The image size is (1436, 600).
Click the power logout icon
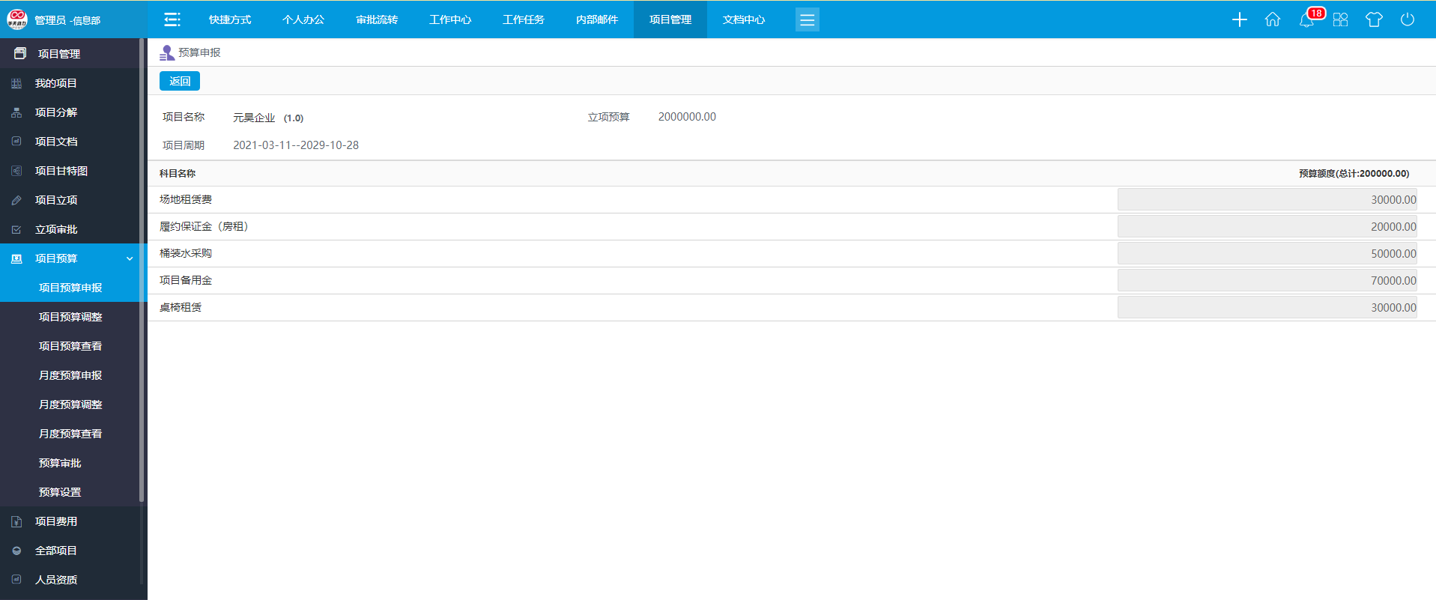pyautogui.click(x=1408, y=19)
